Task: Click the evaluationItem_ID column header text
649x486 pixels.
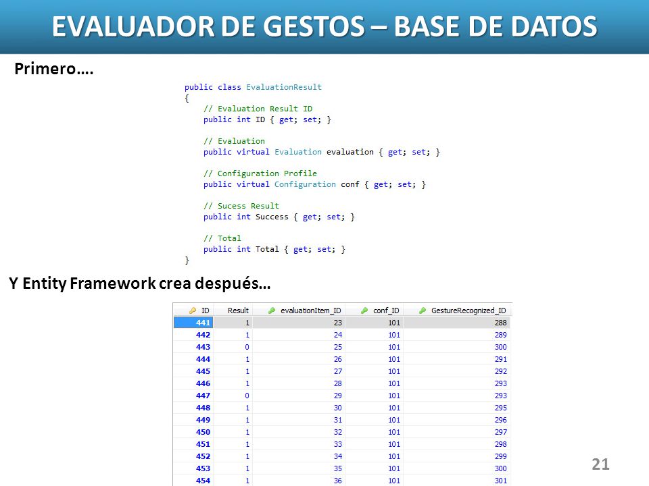Action: 311,310
